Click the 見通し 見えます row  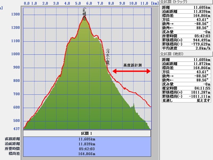pos(186,100)
